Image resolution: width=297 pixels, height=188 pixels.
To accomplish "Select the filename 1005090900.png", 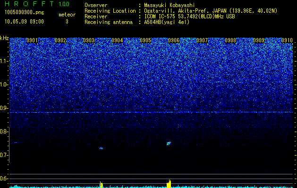I will coord(25,13).
